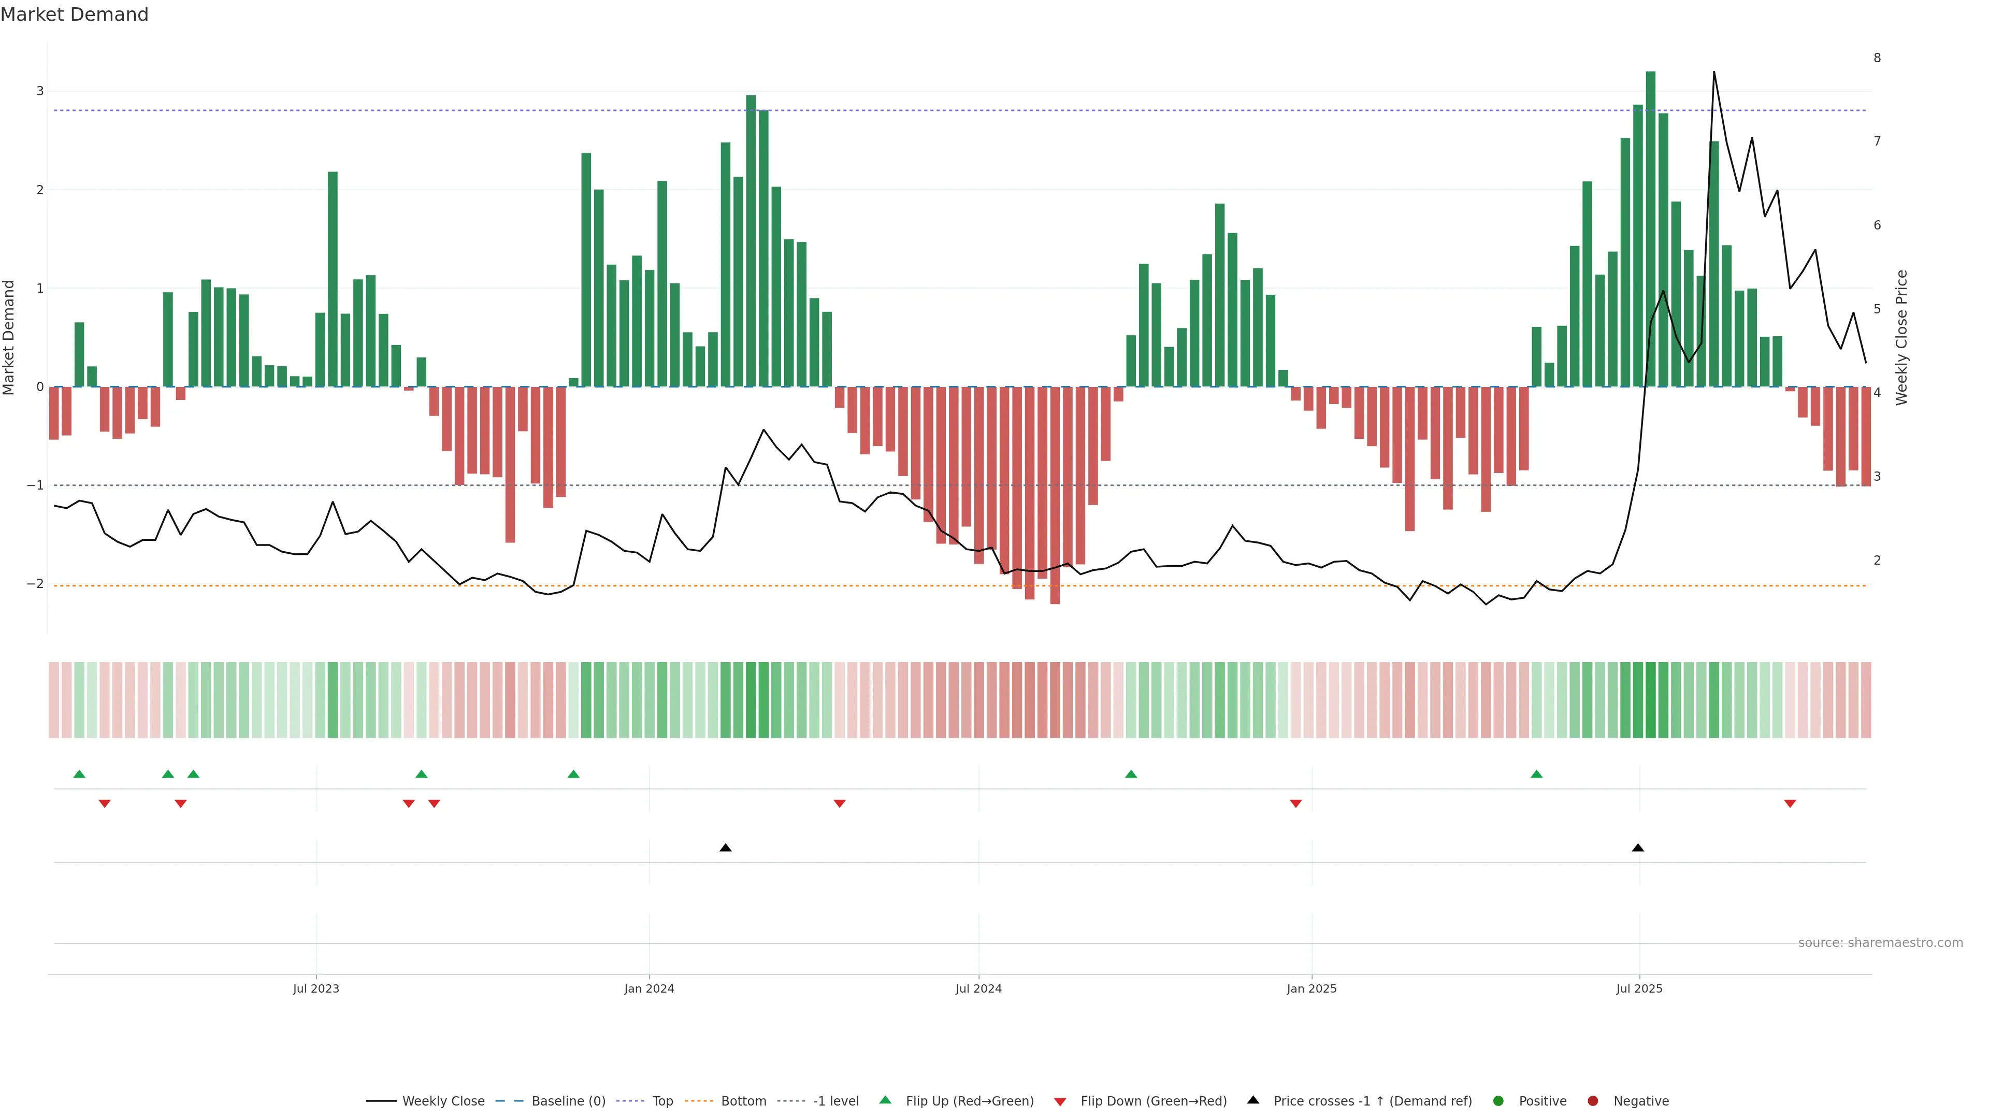Click the darkest green heat-strip cell near Jul 2025
1989x1119 pixels.
coord(1651,700)
